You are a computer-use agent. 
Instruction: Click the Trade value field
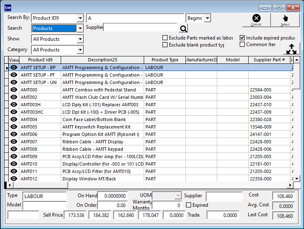click(x=223, y=215)
